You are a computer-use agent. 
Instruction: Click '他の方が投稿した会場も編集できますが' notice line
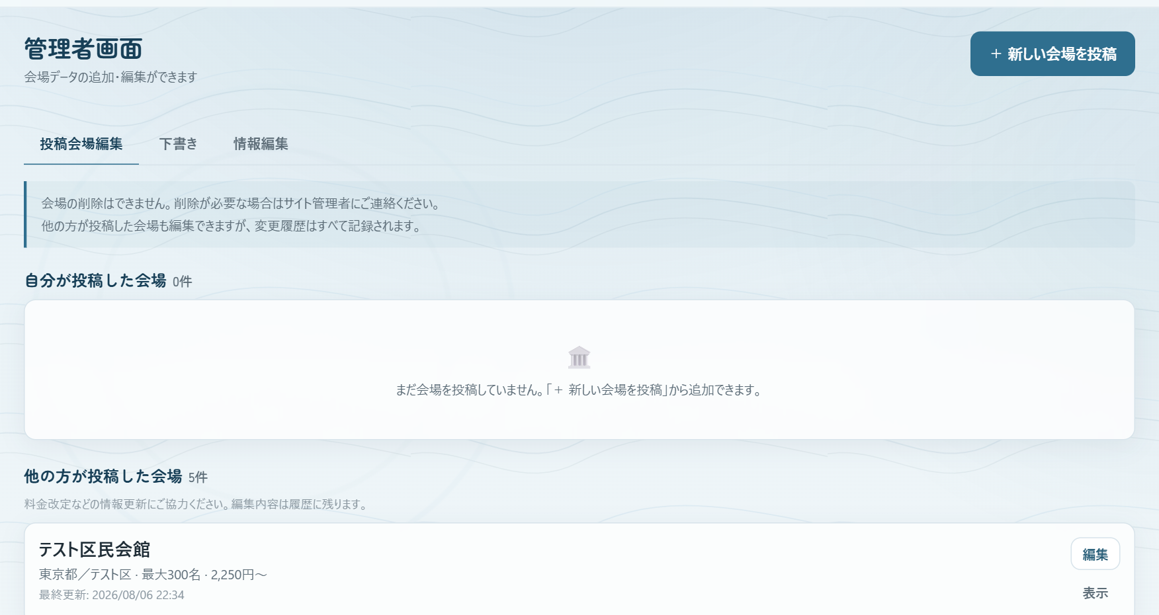pyautogui.click(x=232, y=226)
